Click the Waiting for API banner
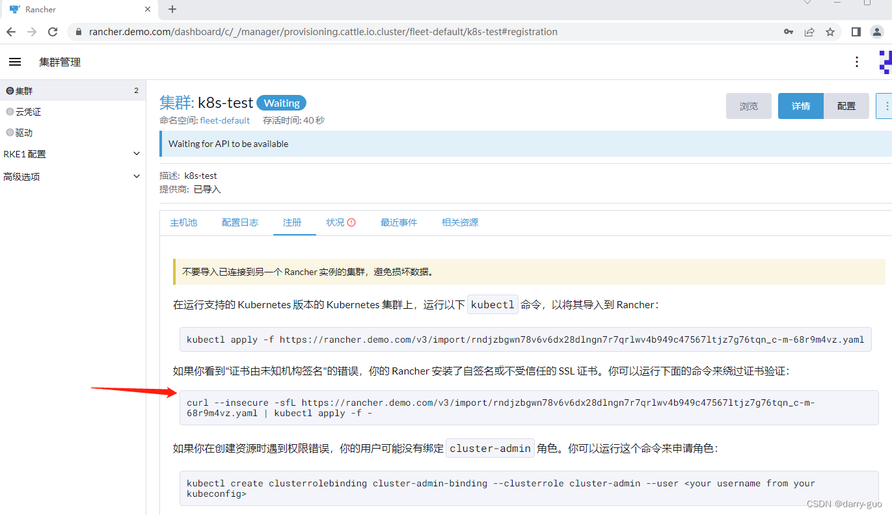Screen dimensions: 892x515 526,144
